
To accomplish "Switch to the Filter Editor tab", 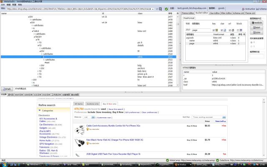I will [x=226, y=13].
